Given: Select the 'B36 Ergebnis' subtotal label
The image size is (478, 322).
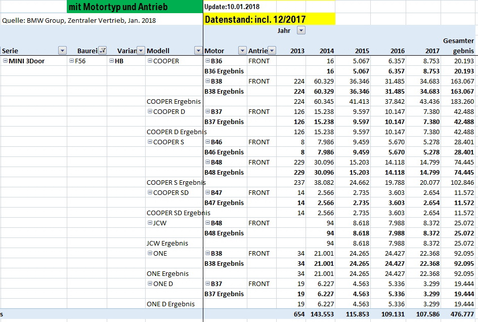Looking at the screenshot, I should coord(224,71).
